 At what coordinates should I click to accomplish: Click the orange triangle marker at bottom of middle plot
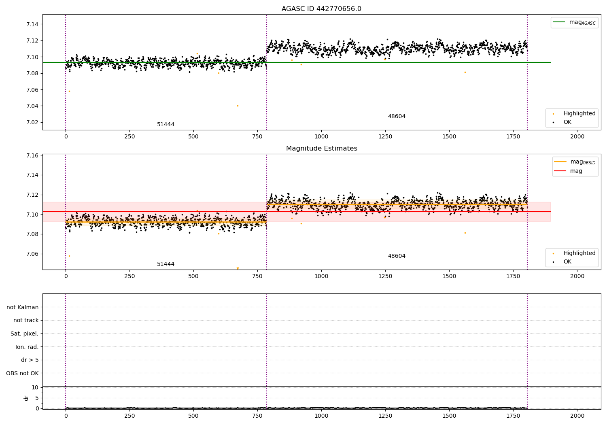tap(238, 268)
